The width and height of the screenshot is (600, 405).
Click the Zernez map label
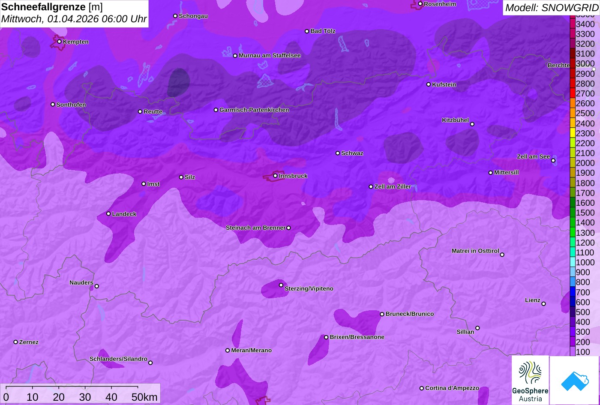29,342
